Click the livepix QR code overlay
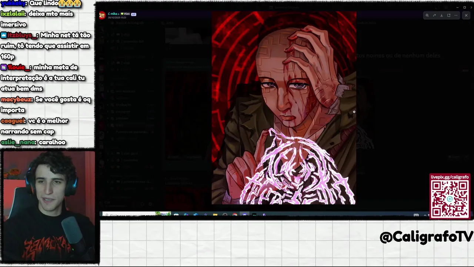 point(450,198)
